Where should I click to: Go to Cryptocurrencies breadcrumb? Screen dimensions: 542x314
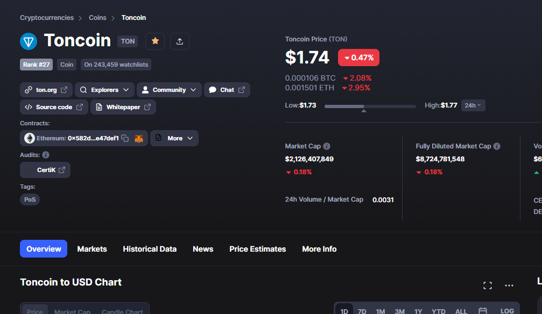click(x=47, y=18)
